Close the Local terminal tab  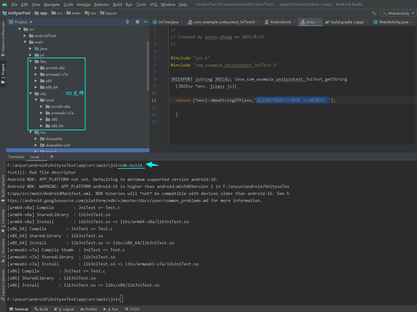(x=43, y=157)
